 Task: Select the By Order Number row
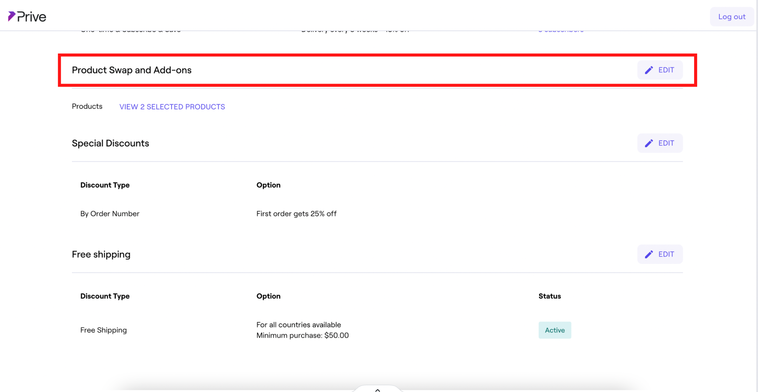click(x=110, y=214)
